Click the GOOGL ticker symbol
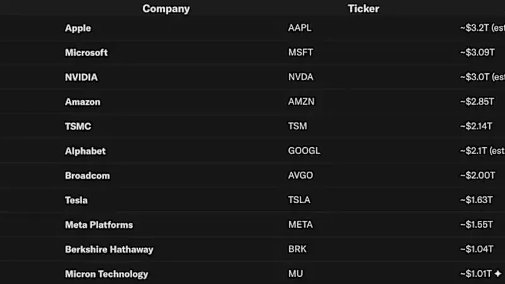The image size is (505, 284). click(x=304, y=151)
